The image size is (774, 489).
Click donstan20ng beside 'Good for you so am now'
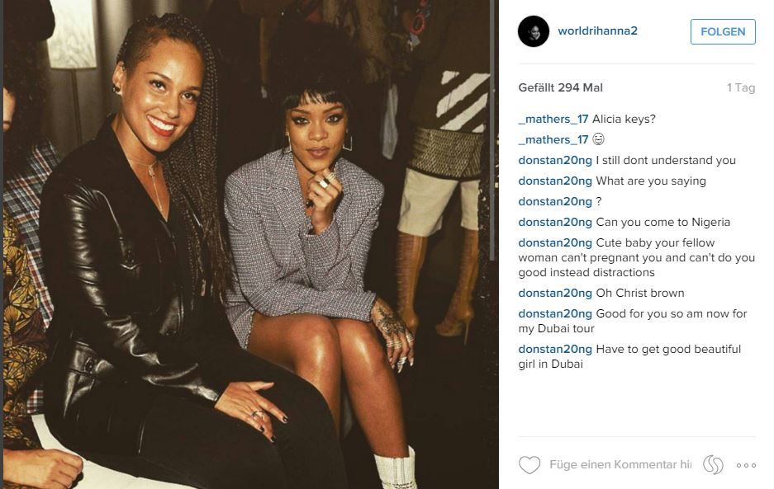pyautogui.click(x=555, y=314)
